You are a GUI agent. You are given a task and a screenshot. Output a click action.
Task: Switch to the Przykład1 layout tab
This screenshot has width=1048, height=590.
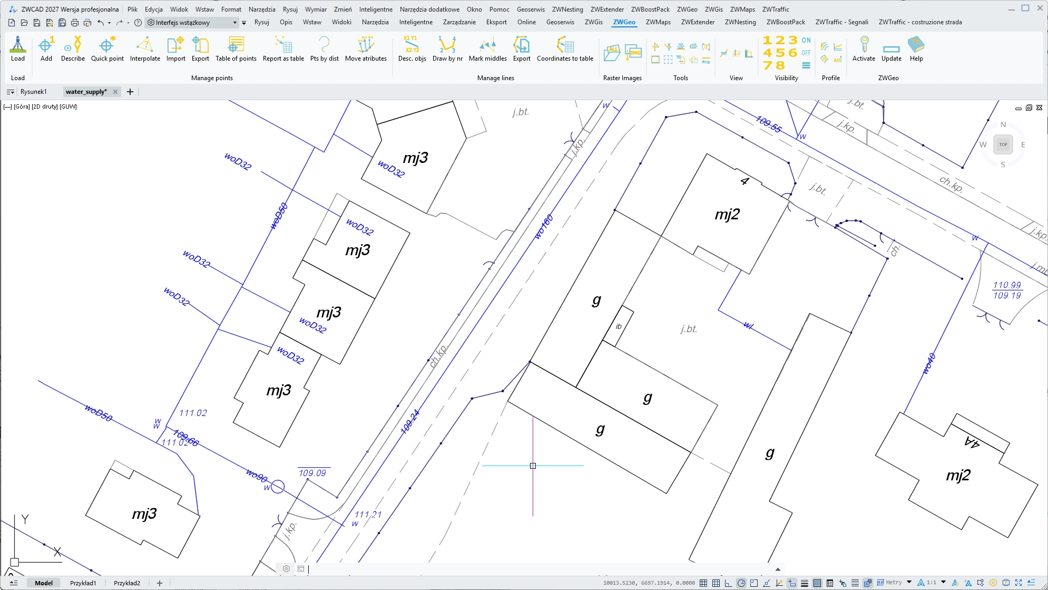[x=83, y=583]
